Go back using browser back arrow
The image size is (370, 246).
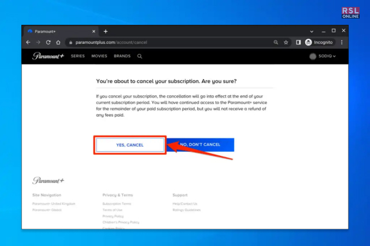click(28, 42)
